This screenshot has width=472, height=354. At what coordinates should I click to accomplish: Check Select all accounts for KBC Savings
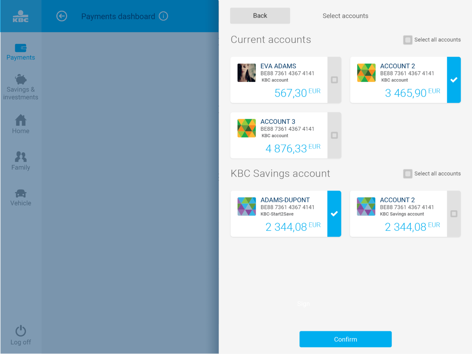pyautogui.click(x=407, y=174)
